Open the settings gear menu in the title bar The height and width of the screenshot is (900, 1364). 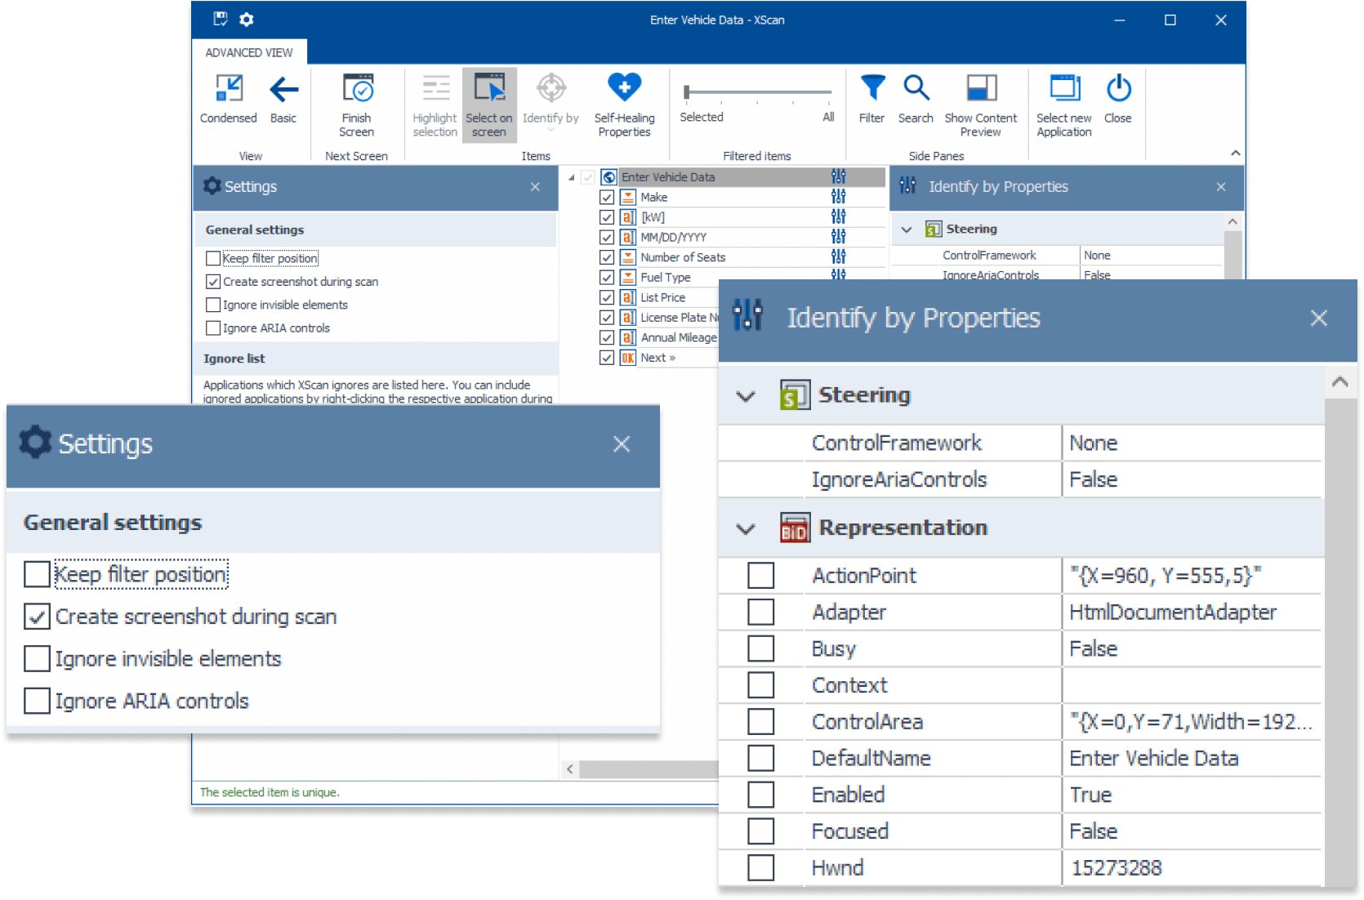[247, 20]
